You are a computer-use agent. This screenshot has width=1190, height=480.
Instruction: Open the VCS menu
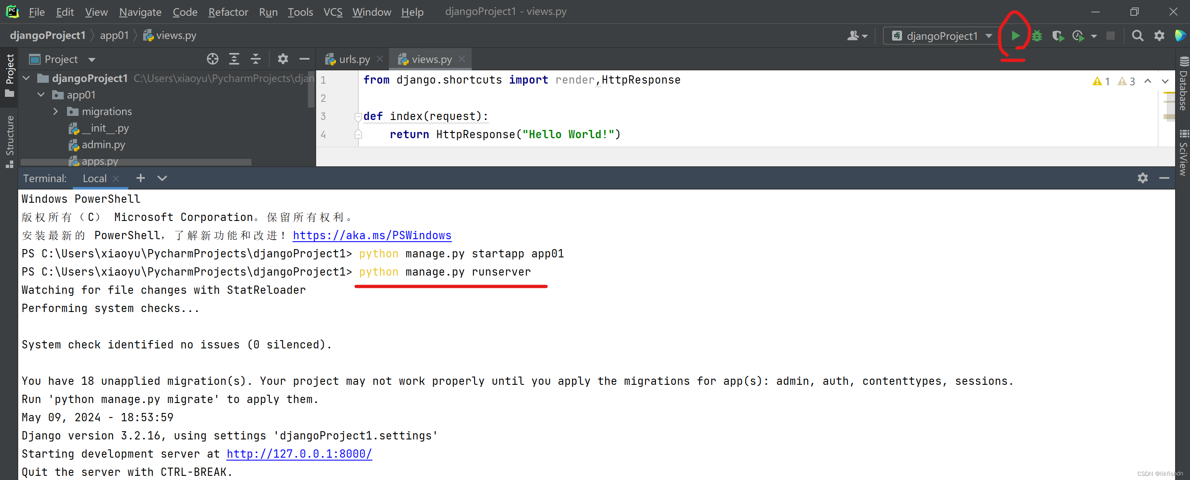tap(333, 12)
